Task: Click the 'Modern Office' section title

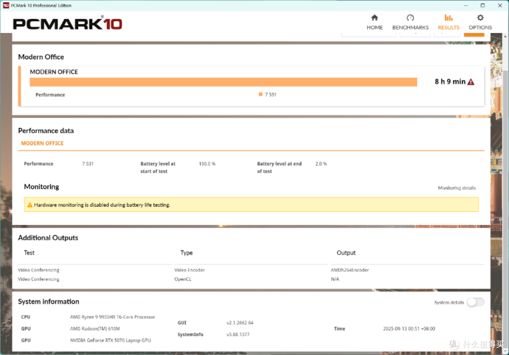Action: (x=41, y=57)
